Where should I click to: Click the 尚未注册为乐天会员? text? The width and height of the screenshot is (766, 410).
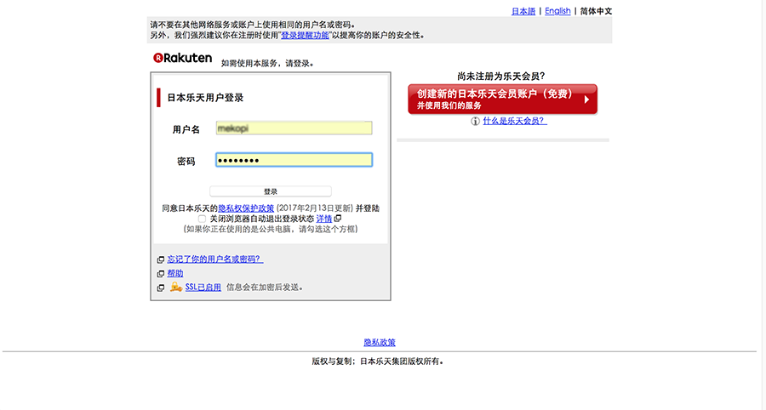pyautogui.click(x=500, y=77)
